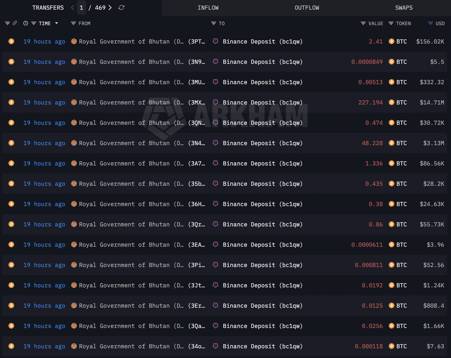The height and width of the screenshot is (358, 451).
Task: Click Binance icon in the 36H row
Action: 215,204
